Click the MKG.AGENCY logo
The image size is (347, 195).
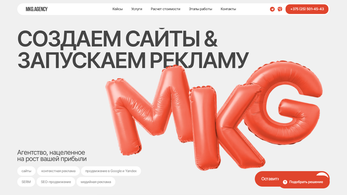(x=37, y=9)
